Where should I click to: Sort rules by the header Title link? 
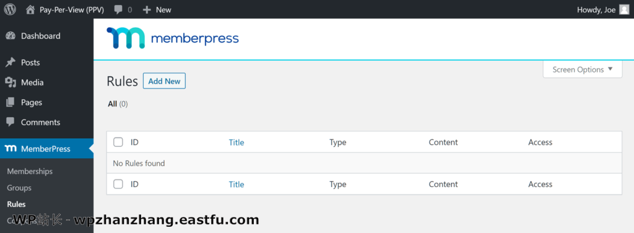click(237, 143)
